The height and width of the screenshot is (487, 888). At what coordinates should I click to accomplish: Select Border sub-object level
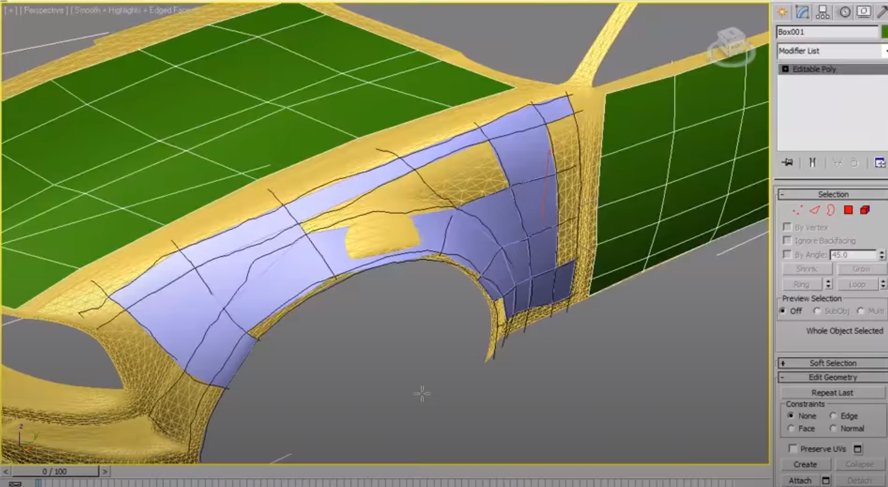coord(831,210)
